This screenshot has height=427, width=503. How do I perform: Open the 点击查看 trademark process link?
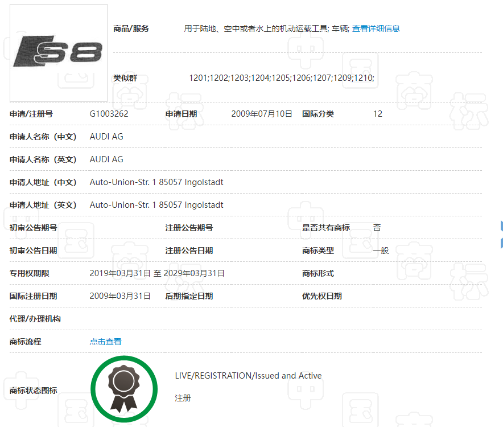105,342
